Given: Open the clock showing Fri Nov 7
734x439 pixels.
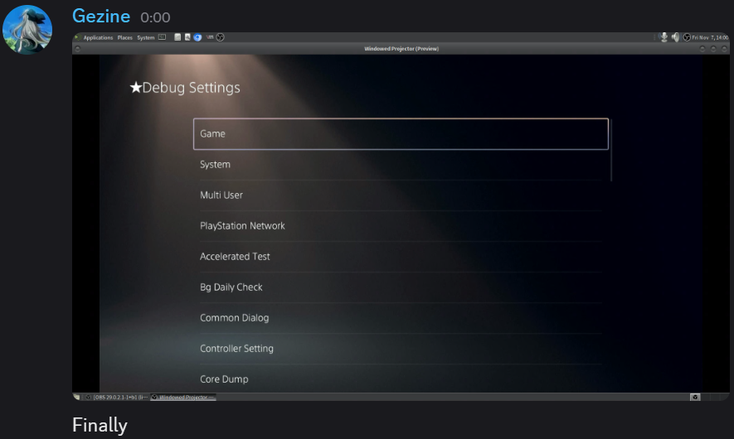Looking at the screenshot, I should click(x=709, y=37).
